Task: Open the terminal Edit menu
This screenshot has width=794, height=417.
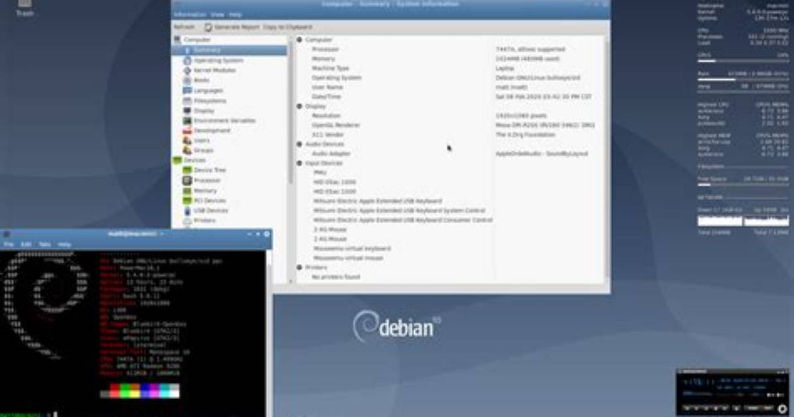Action: pos(26,244)
